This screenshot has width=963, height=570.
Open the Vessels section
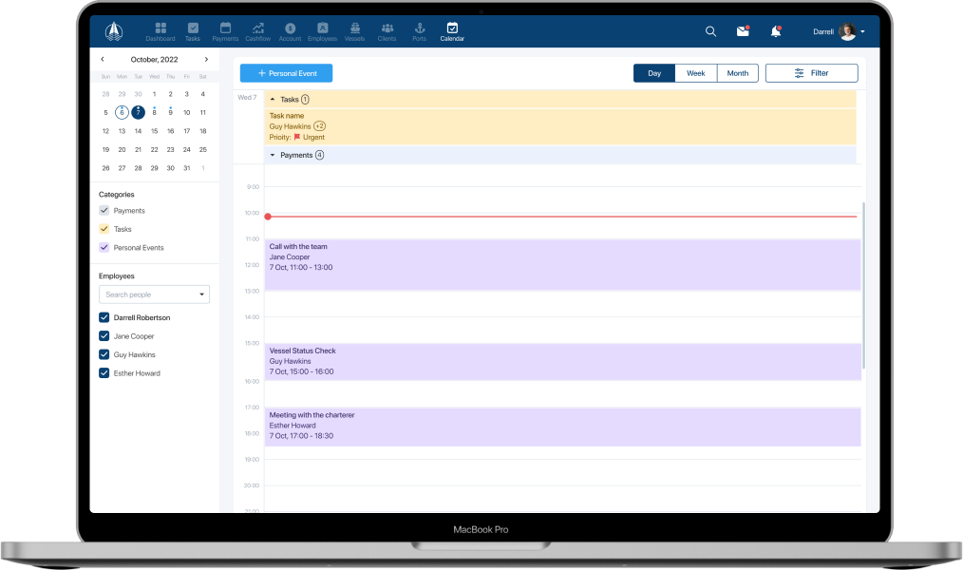(354, 31)
